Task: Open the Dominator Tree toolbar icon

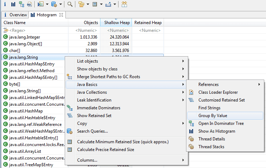Action: (22, 4)
